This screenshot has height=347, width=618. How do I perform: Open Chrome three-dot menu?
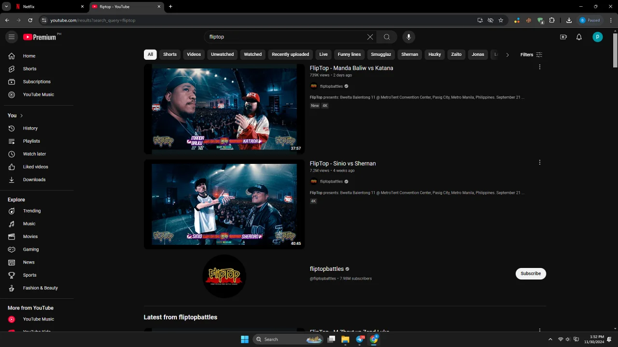611,20
